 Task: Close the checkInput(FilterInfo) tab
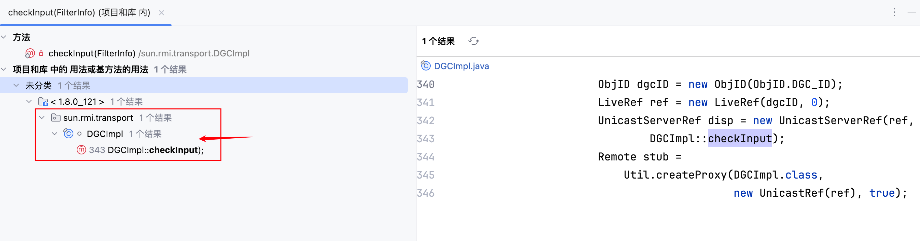click(162, 13)
